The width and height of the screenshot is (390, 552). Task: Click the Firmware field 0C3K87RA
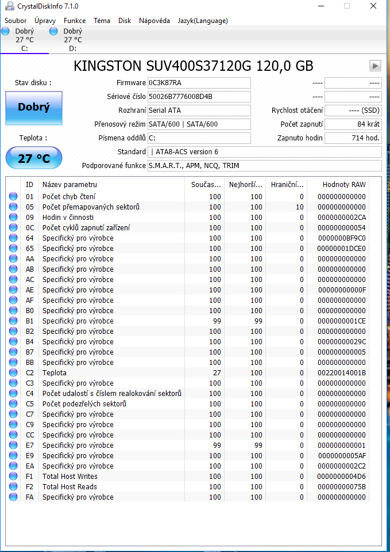tap(199, 83)
